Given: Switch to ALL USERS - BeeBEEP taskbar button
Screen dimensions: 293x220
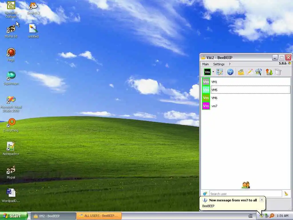Looking at the screenshot, I should point(99,216).
